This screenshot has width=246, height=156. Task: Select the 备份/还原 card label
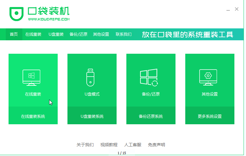151,94
